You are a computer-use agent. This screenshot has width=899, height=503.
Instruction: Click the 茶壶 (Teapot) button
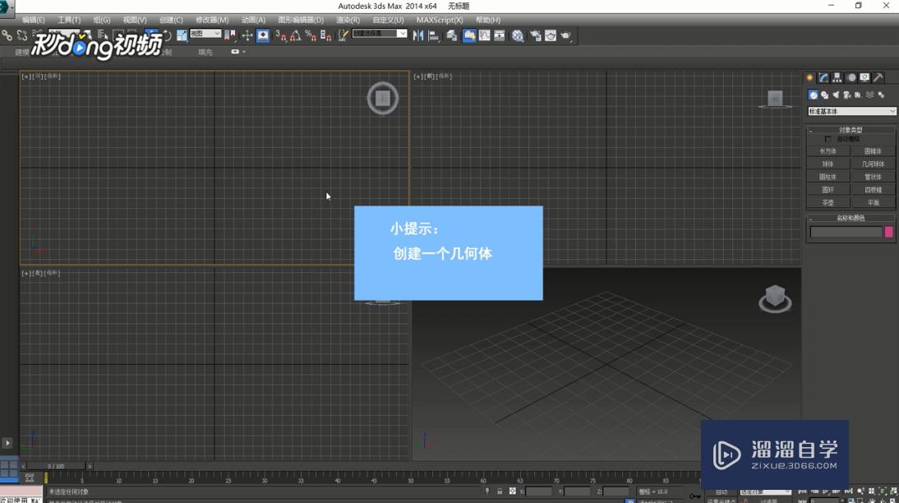coord(828,202)
